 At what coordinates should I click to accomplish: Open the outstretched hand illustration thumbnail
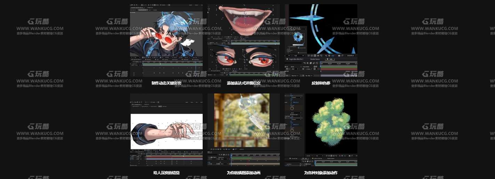166,130
